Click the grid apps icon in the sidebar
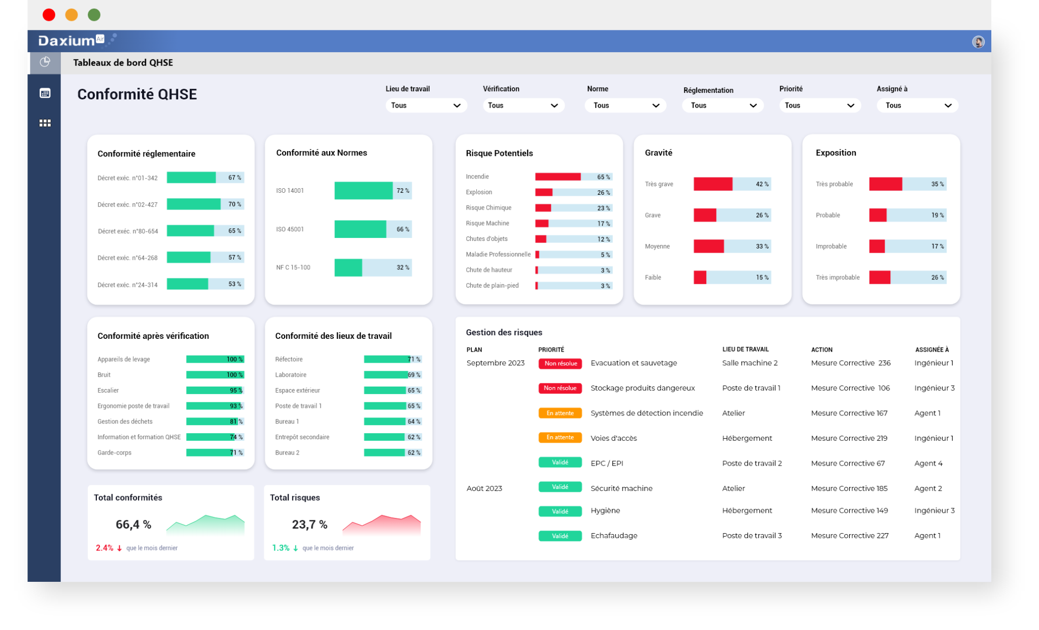Viewport: 1039px width, 630px height. (45, 122)
